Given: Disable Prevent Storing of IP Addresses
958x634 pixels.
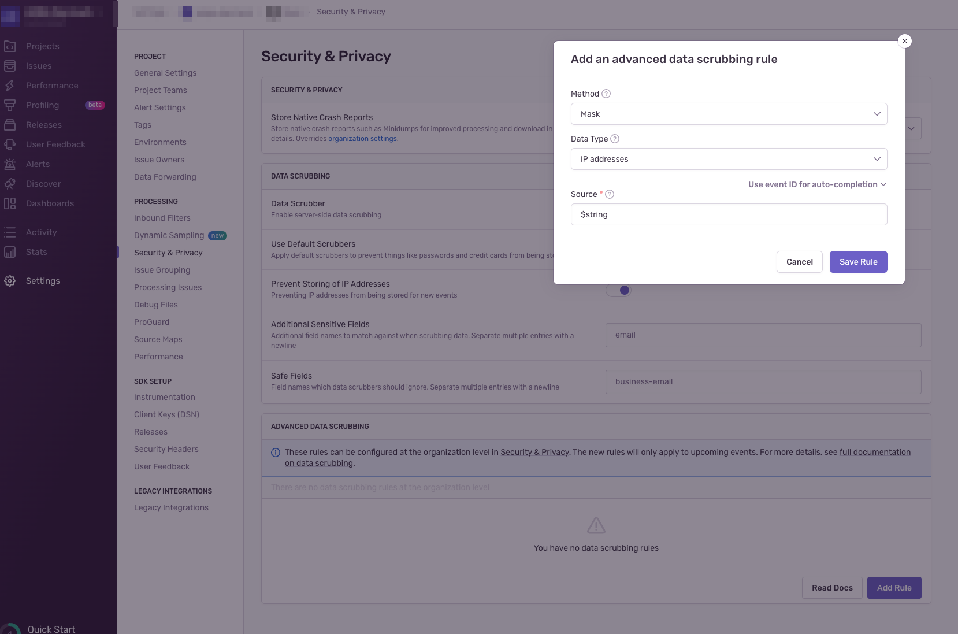Looking at the screenshot, I should (x=619, y=290).
